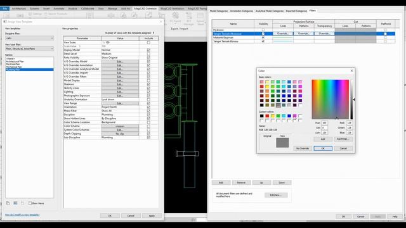Click Remove below the filters list
Screen dimensions: 406x228
point(241,182)
